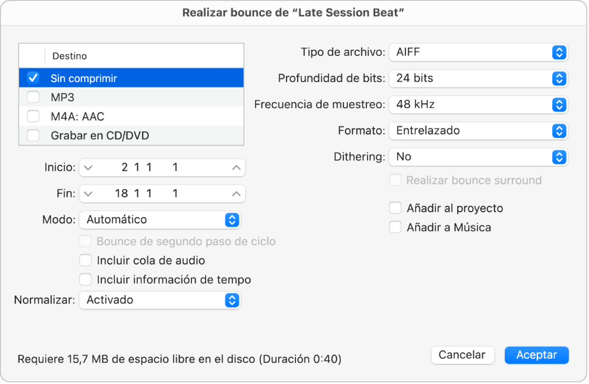This screenshot has width=589, height=384.
Task: Click the Aceptar button
Action: (x=536, y=355)
